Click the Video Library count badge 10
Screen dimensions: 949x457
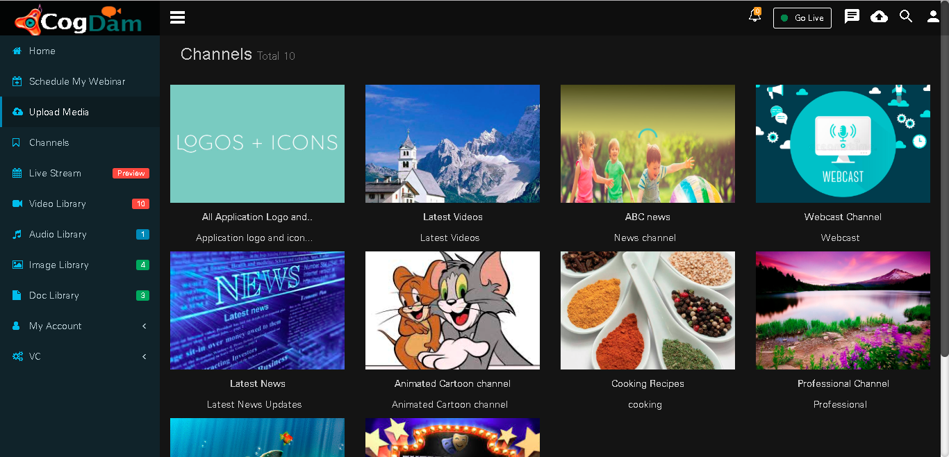140,203
